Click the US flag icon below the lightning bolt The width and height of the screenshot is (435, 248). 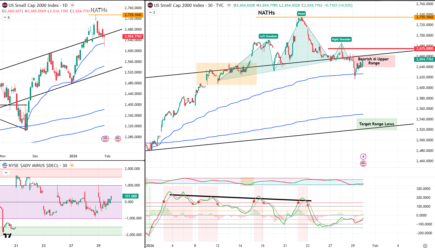[363, 163]
